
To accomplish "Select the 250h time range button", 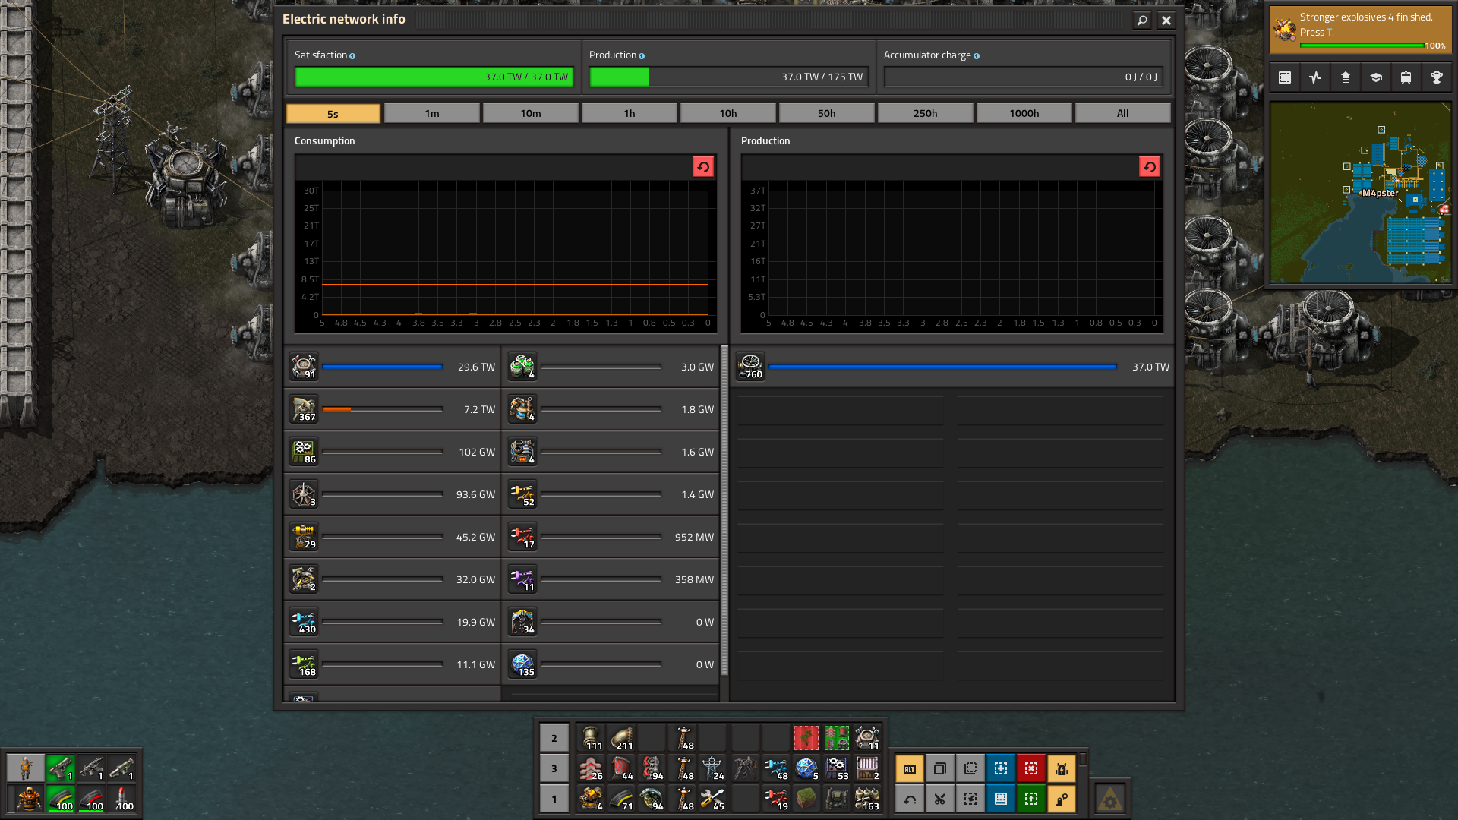I will pos(926,113).
